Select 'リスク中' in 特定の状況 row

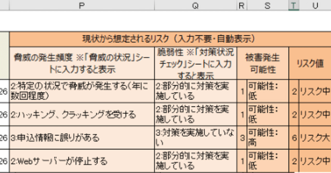point(315,91)
